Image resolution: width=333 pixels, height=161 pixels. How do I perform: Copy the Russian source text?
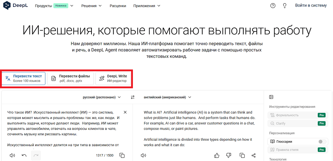122,156
